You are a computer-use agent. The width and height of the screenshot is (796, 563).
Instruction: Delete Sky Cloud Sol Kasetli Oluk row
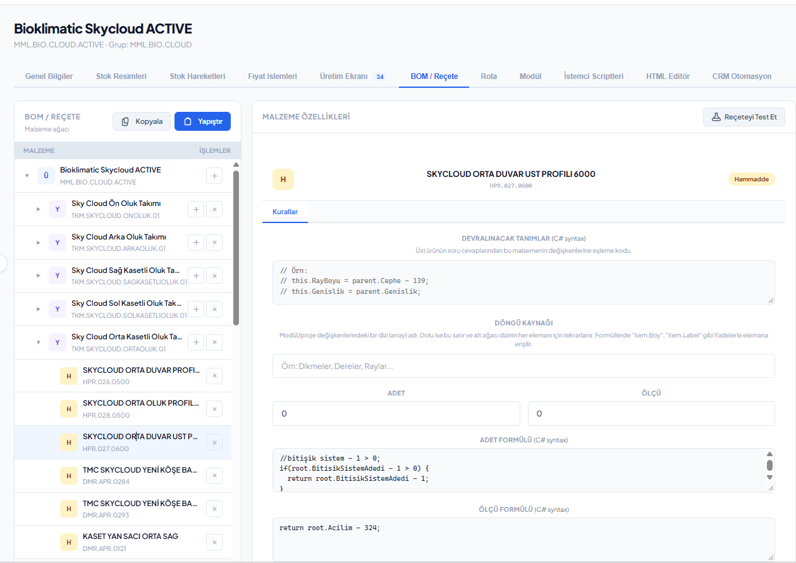[214, 309]
